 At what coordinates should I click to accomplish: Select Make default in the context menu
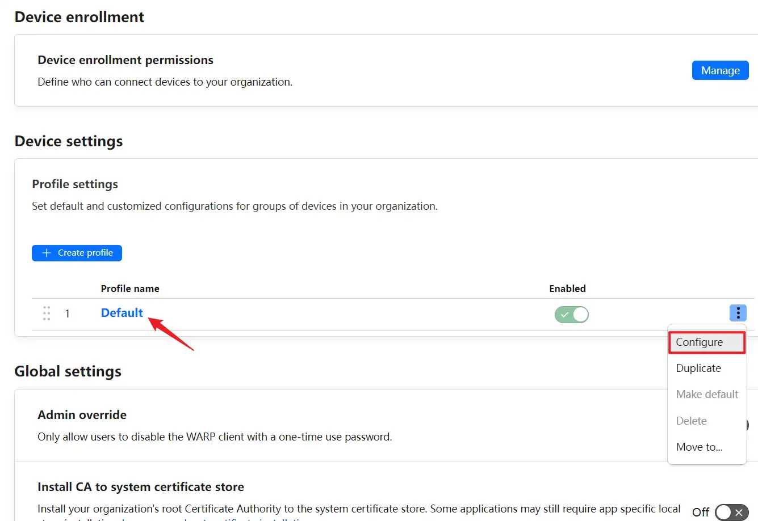(706, 395)
